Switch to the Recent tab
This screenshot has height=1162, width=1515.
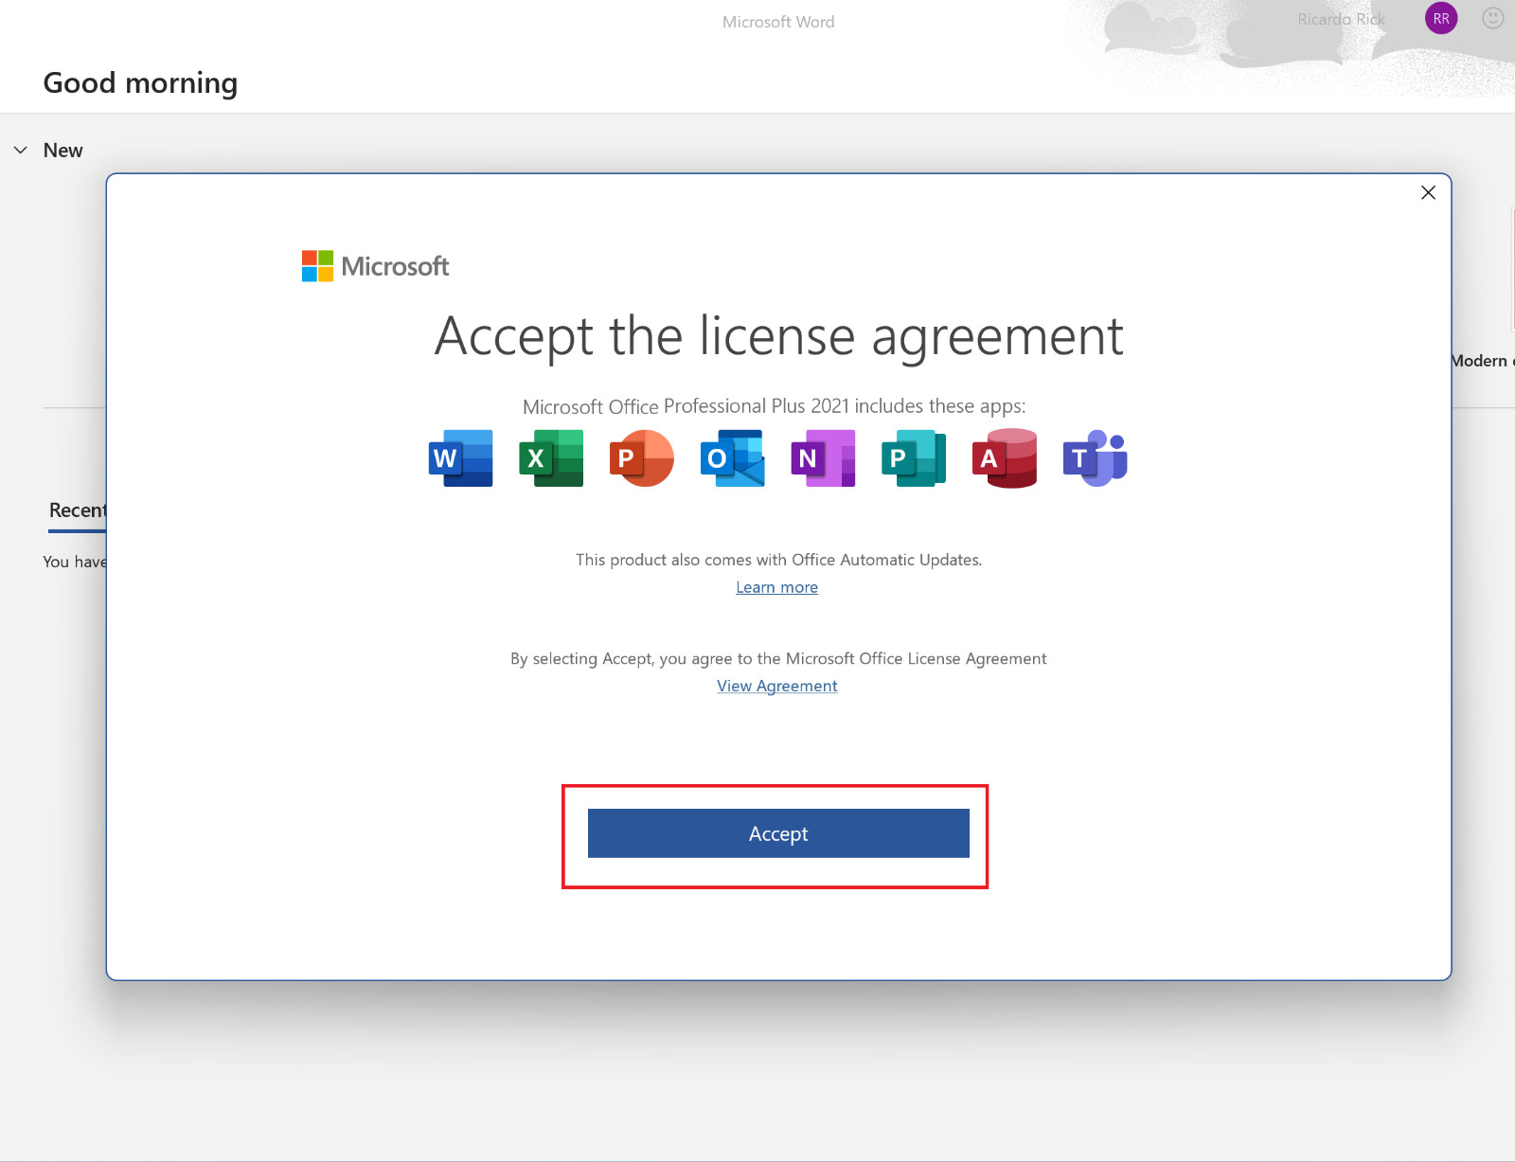[x=78, y=510]
